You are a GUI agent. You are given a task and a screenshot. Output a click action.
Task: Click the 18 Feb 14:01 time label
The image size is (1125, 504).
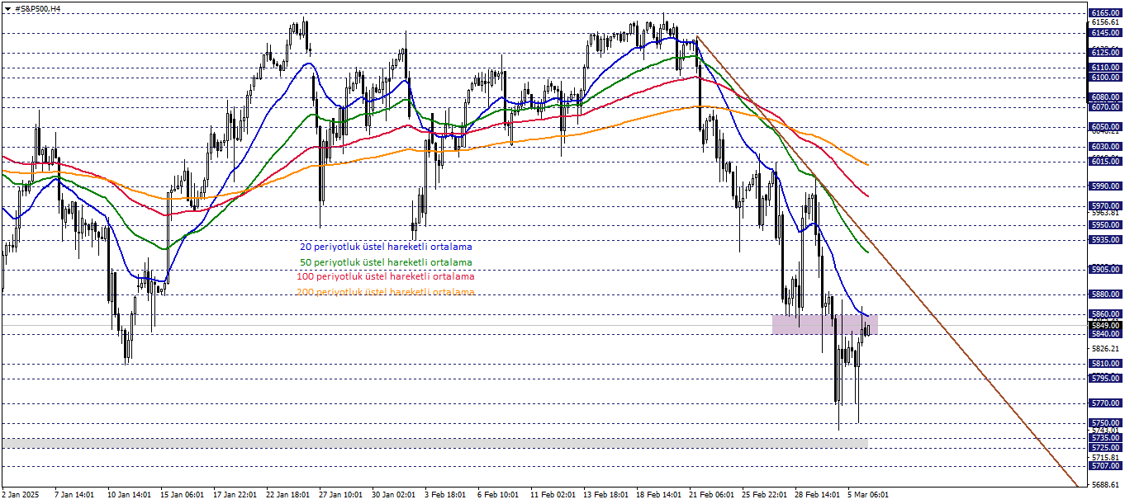pos(658,495)
